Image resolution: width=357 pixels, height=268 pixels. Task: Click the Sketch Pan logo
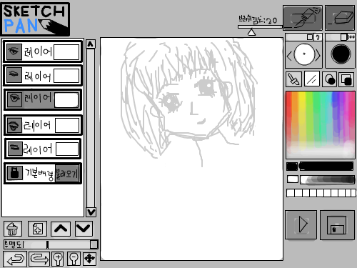tap(36, 19)
